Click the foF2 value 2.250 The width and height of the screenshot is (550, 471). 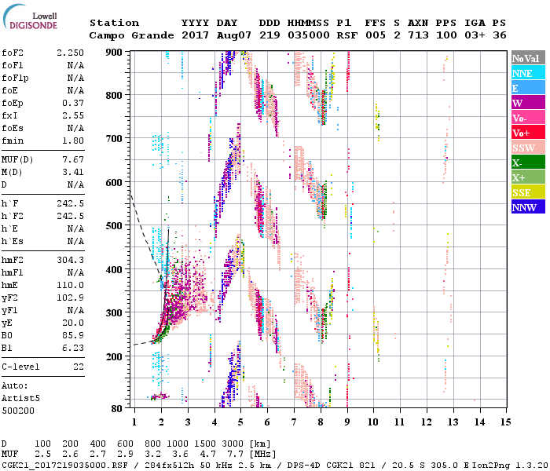point(71,53)
